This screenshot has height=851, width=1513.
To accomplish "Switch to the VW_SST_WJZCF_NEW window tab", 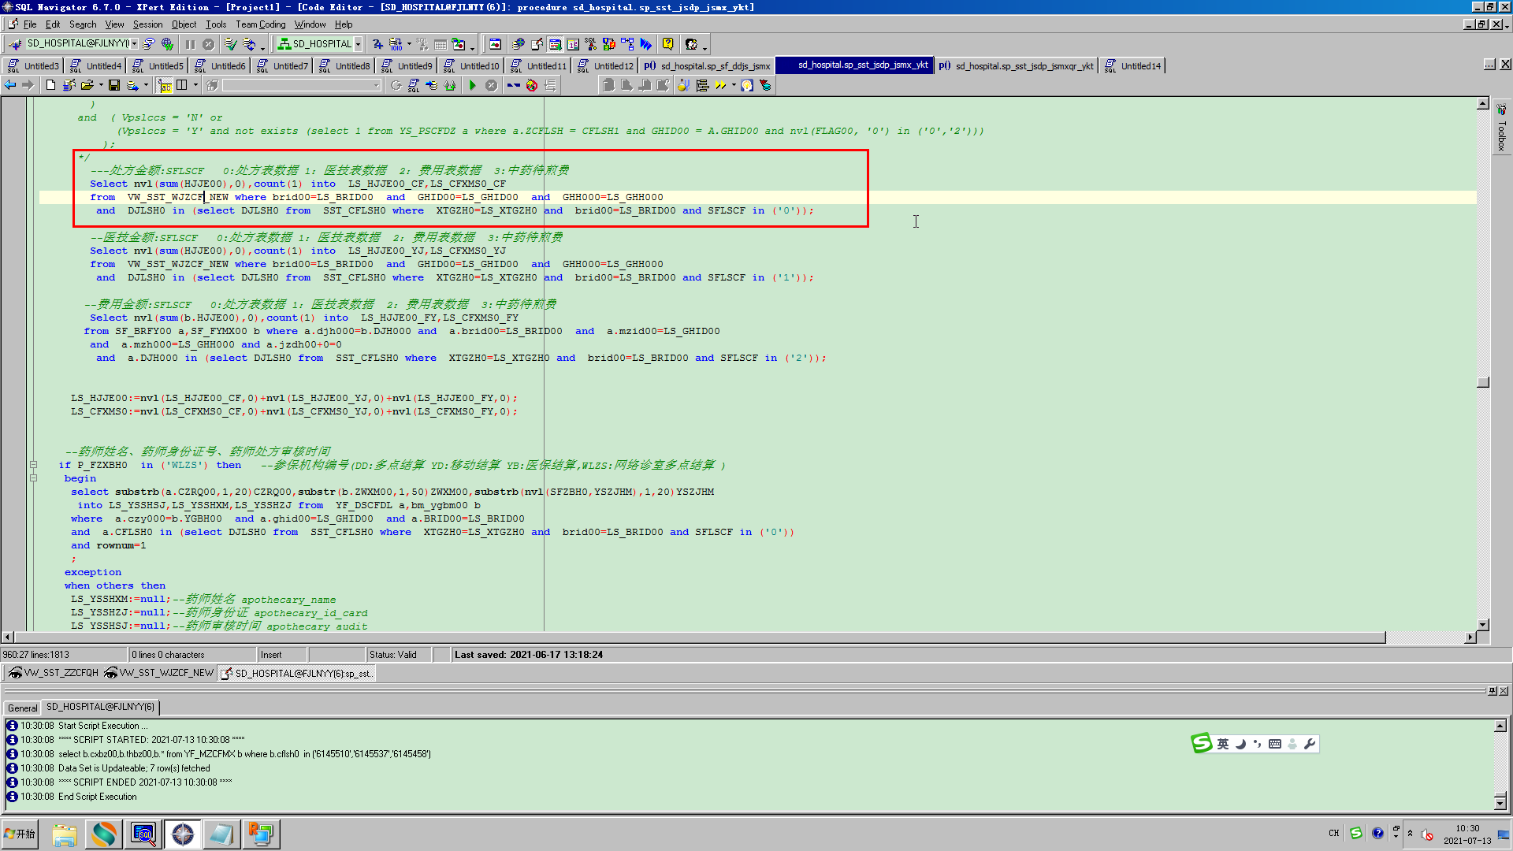I will [159, 673].
